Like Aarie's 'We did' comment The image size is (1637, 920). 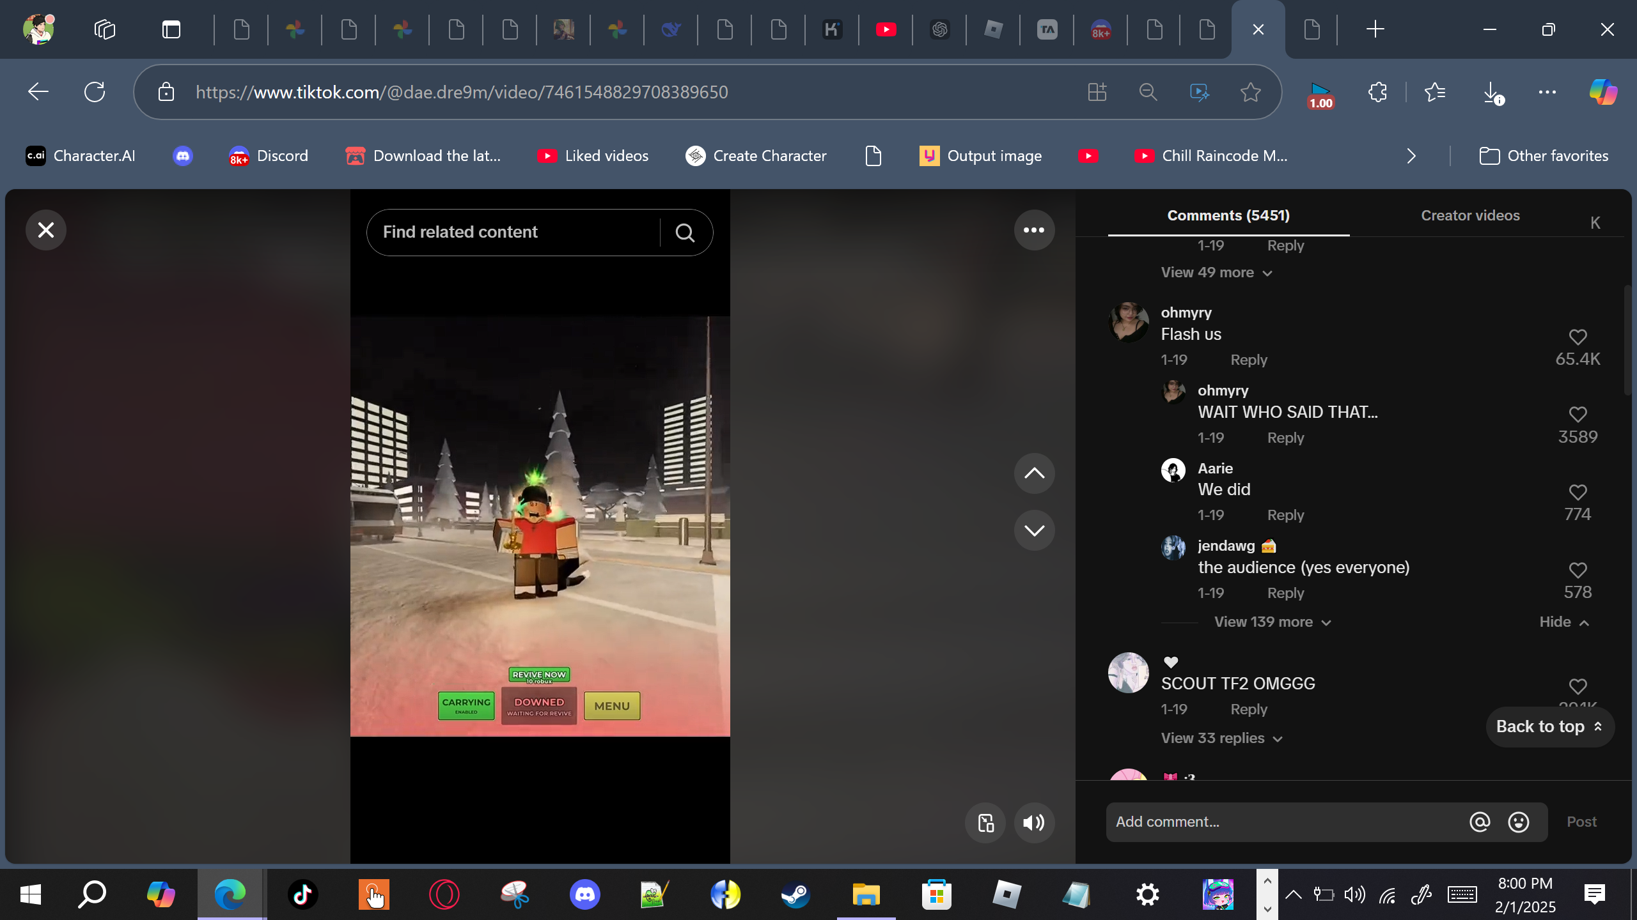(1578, 492)
